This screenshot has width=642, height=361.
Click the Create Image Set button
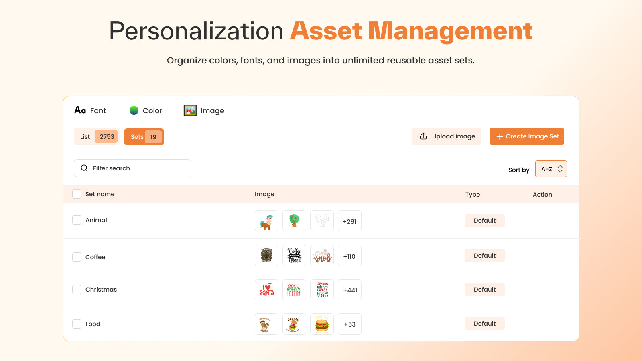[526, 136]
